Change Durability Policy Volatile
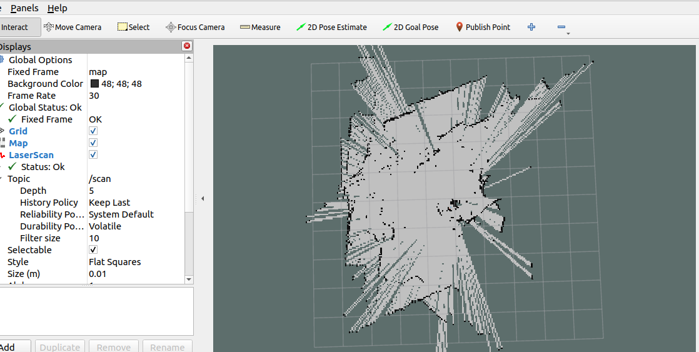Screen dimensions: 699x352 click(x=136, y=226)
